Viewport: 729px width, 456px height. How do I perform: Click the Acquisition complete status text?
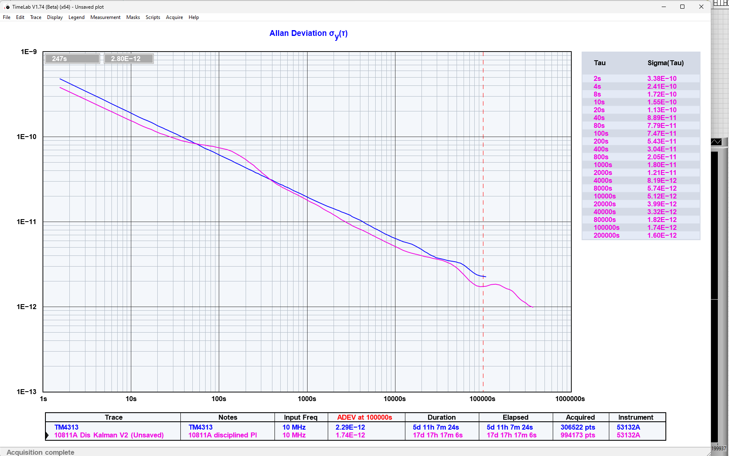[40, 452]
